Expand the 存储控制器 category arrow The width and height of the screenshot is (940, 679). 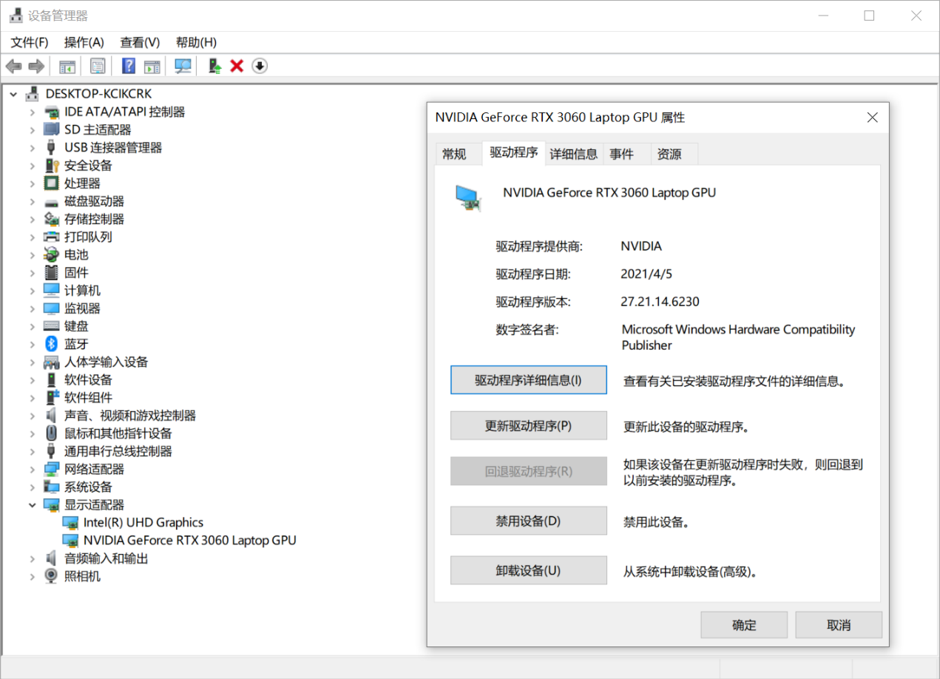click(32, 220)
